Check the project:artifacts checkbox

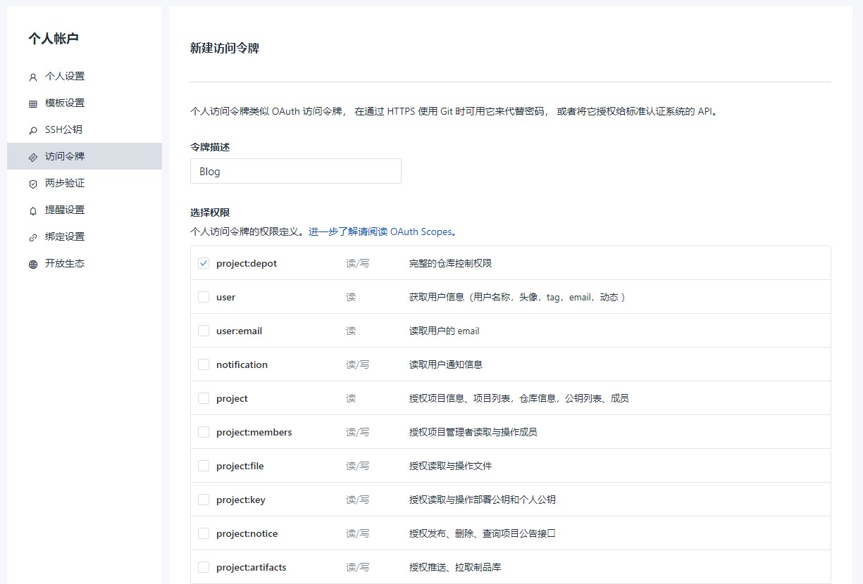204,567
